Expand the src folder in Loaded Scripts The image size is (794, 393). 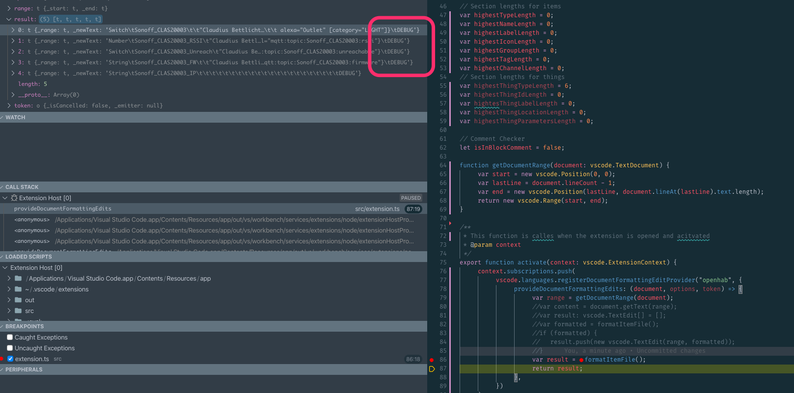9,311
